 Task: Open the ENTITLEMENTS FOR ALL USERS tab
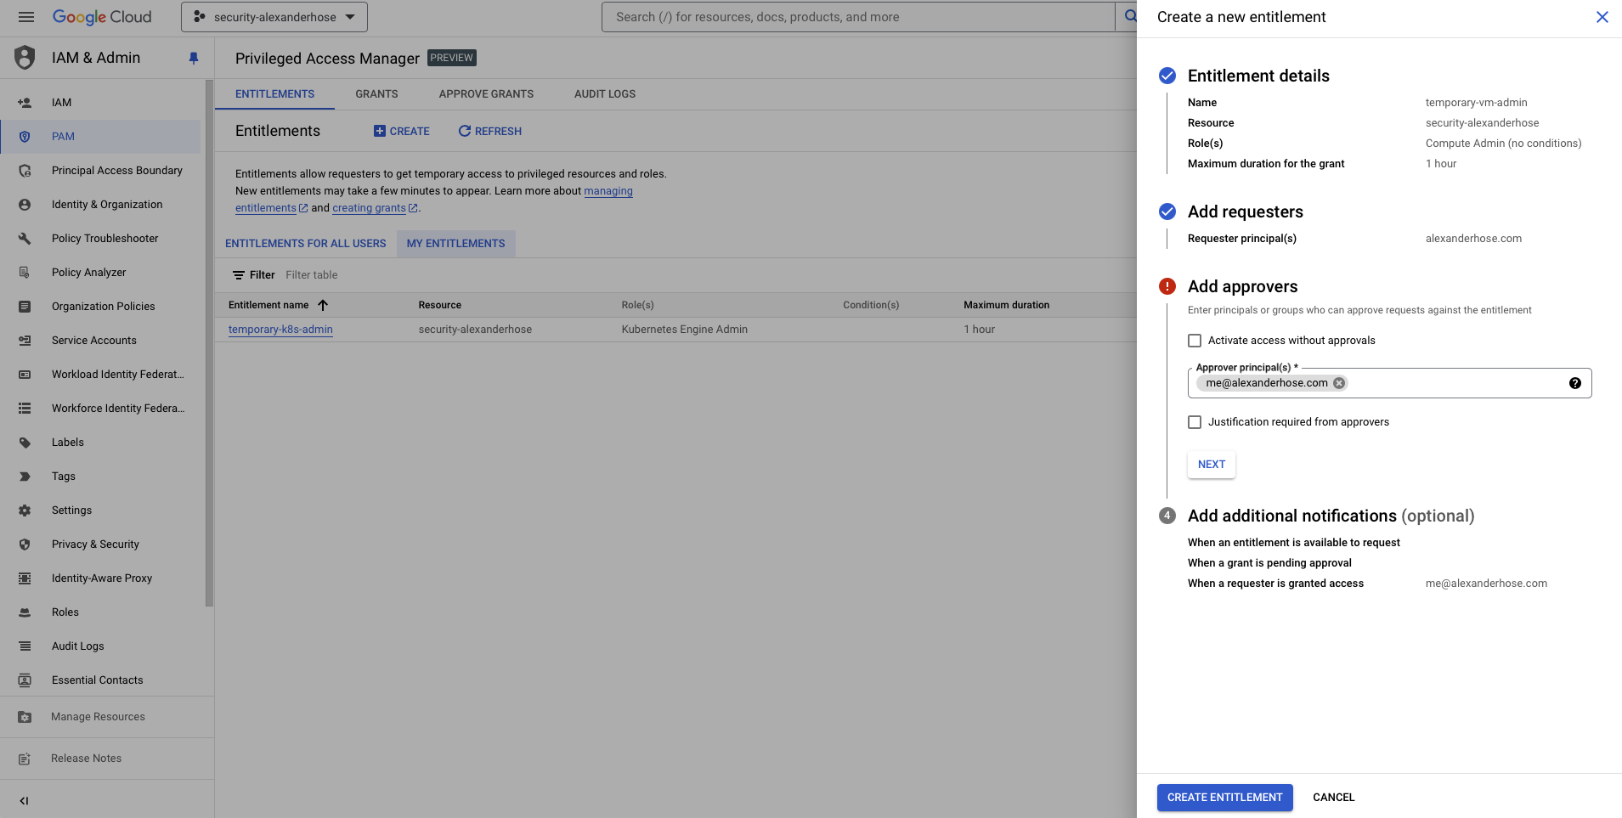[x=305, y=243]
